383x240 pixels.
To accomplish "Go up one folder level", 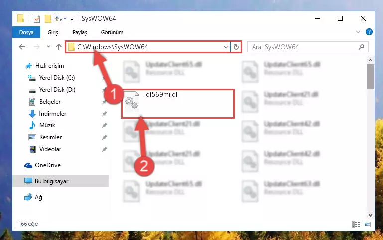I will point(59,47).
